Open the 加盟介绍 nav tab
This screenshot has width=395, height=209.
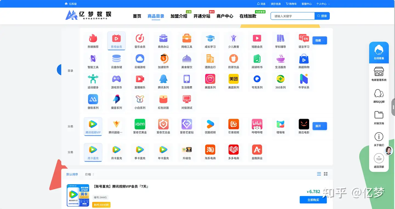tap(179, 16)
